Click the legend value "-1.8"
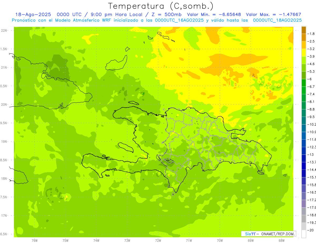316x244 pixels. pyautogui.click(x=311, y=34)
